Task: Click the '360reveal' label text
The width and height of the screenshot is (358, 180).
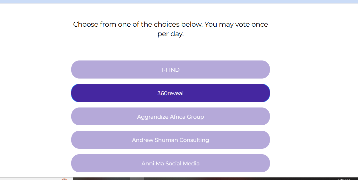Action: pos(171,93)
